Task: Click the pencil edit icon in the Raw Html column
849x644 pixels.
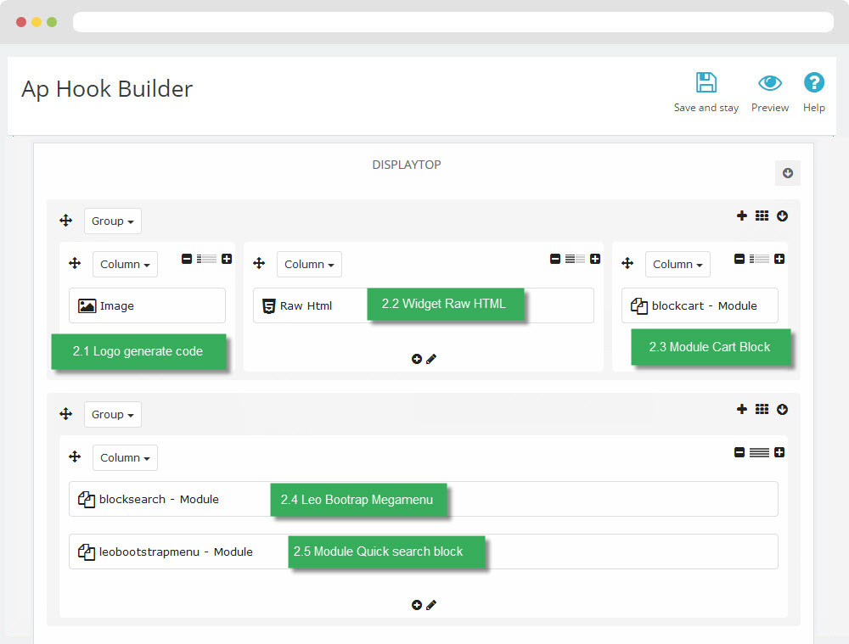Action: click(x=431, y=359)
